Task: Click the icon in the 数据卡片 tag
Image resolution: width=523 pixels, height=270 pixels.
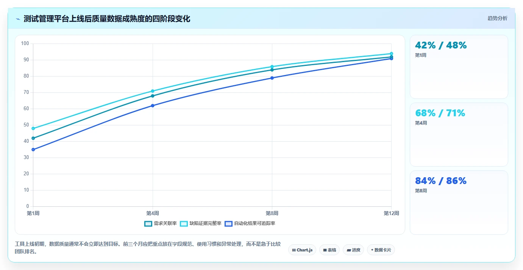Action: tap(372, 250)
